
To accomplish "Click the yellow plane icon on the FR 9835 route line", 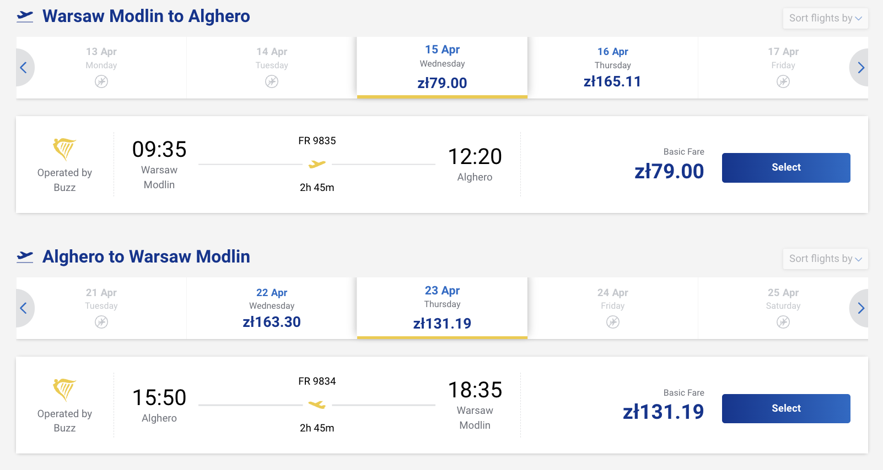I will 317,164.
